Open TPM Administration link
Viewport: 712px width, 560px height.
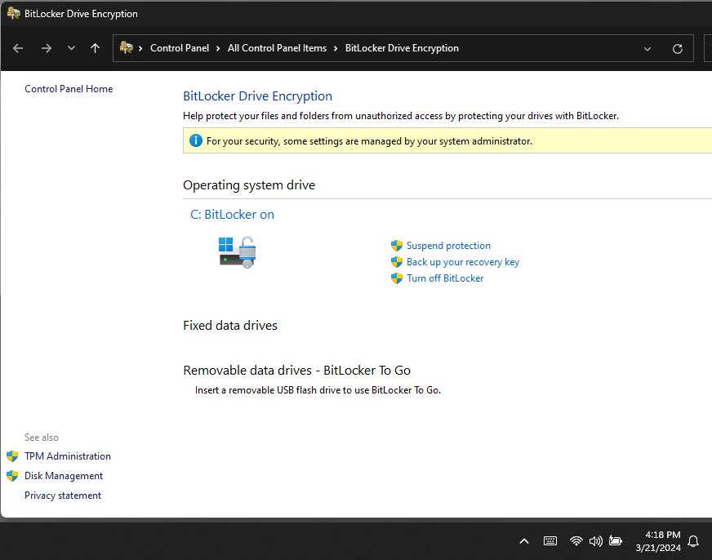(68, 456)
